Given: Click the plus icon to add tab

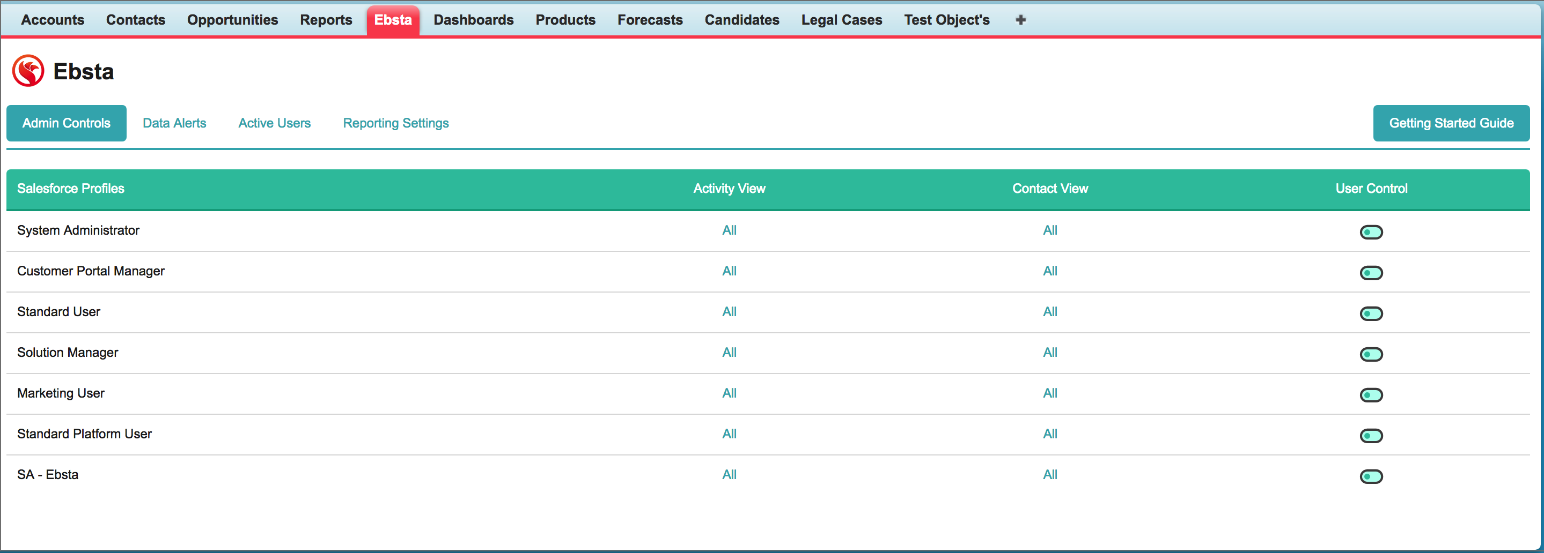Looking at the screenshot, I should pyautogui.click(x=1021, y=20).
